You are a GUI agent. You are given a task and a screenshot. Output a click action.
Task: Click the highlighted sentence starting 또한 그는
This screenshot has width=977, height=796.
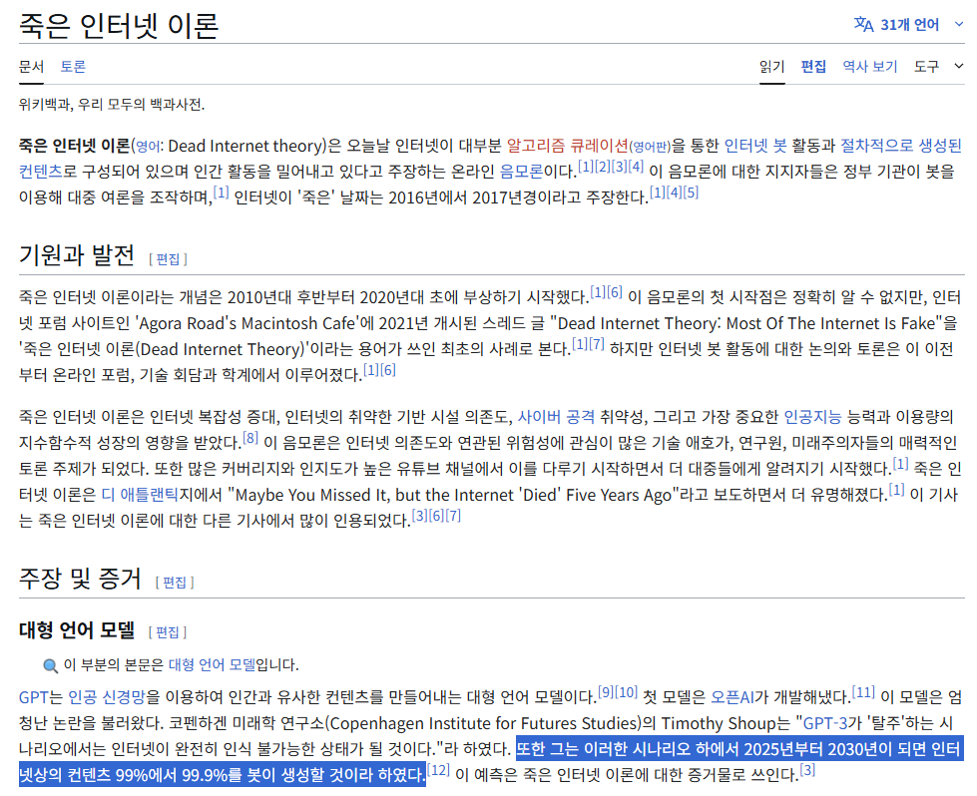click(491, 761)
